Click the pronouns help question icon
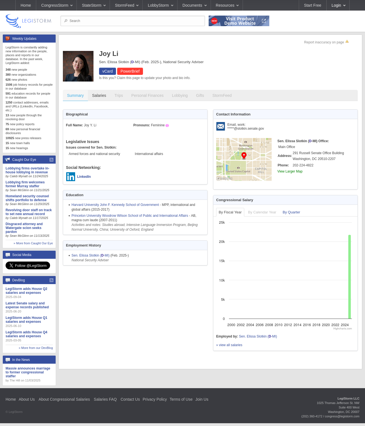The height and width of the screenshot is (426, 365). (167, 125)
